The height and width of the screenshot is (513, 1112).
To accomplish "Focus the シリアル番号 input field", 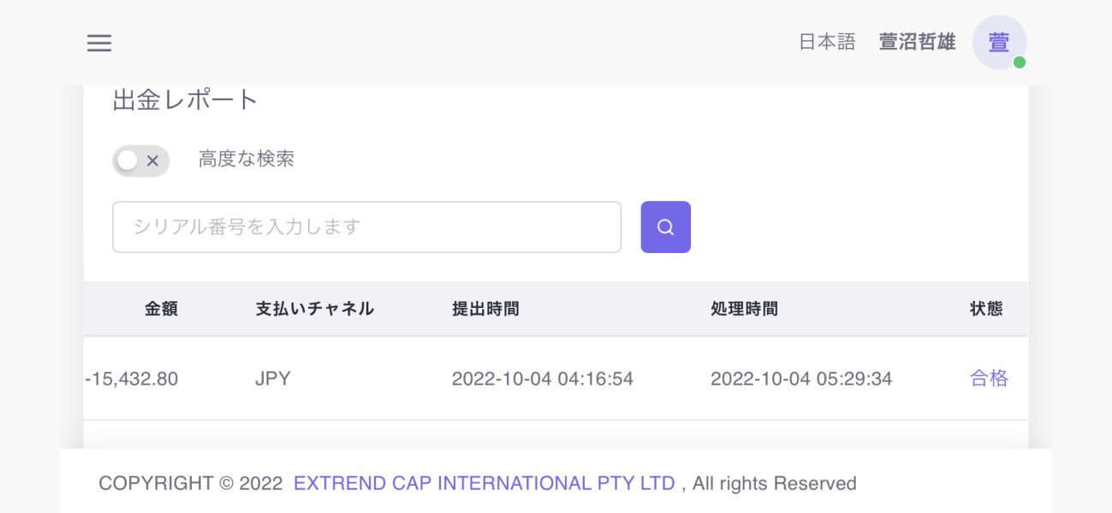I will (366, 227).
